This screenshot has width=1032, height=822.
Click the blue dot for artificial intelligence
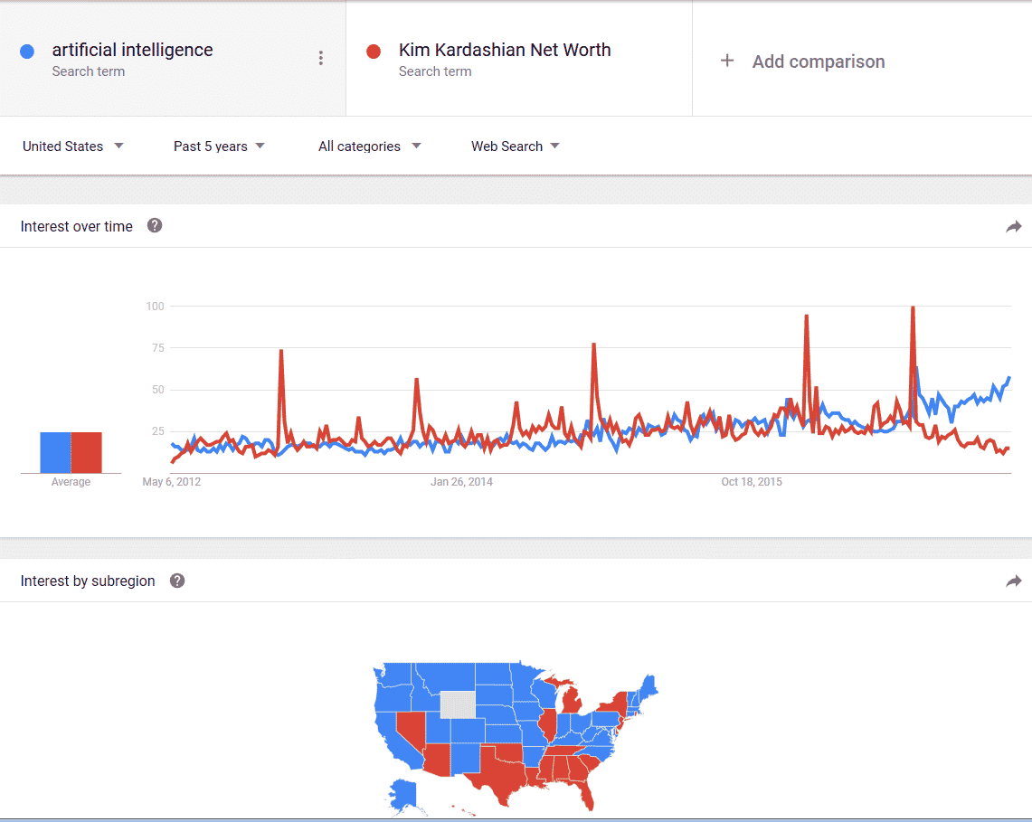tap(27, 52)
